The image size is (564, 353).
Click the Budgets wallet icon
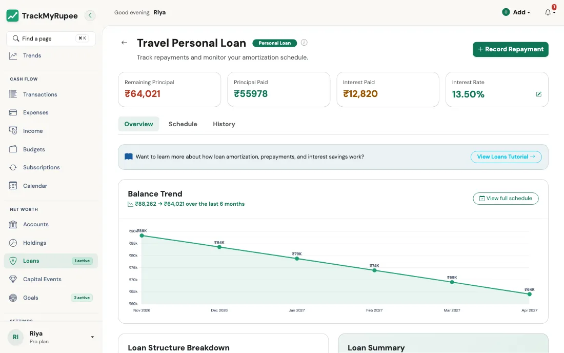tap(13, 149)
